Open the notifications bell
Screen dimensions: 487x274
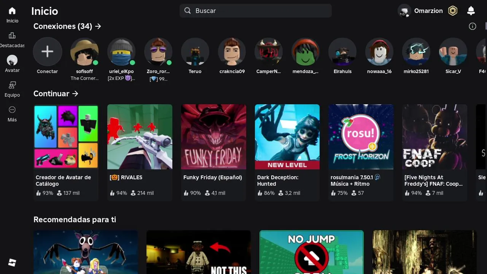click(x=471, y=11)
